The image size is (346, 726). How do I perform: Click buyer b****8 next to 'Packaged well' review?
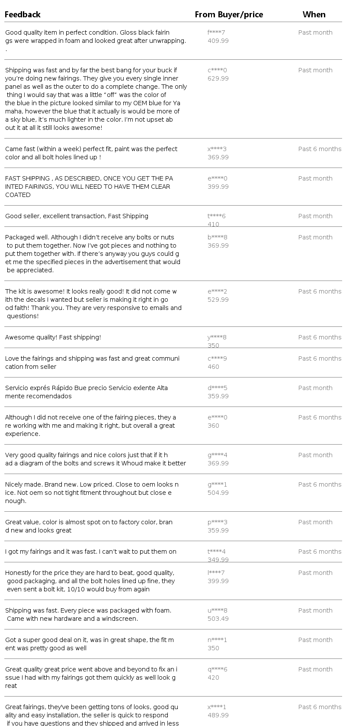click(218, 237)
